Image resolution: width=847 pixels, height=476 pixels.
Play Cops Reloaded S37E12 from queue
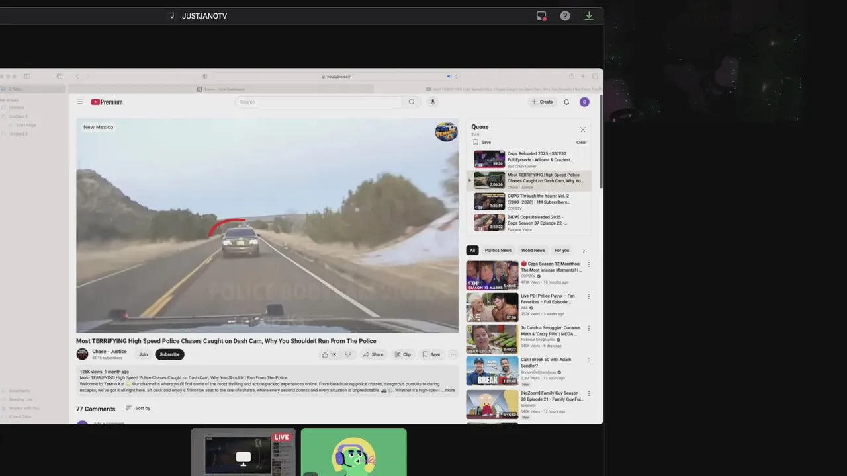click(x=529, y=159)
